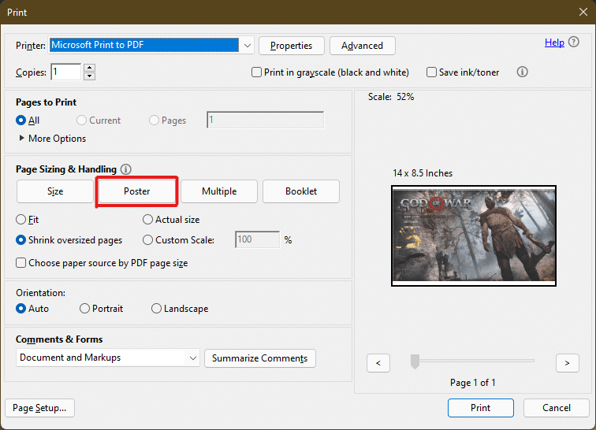
Task: Select the Custom Scale radio option
Action: [147, 240]
